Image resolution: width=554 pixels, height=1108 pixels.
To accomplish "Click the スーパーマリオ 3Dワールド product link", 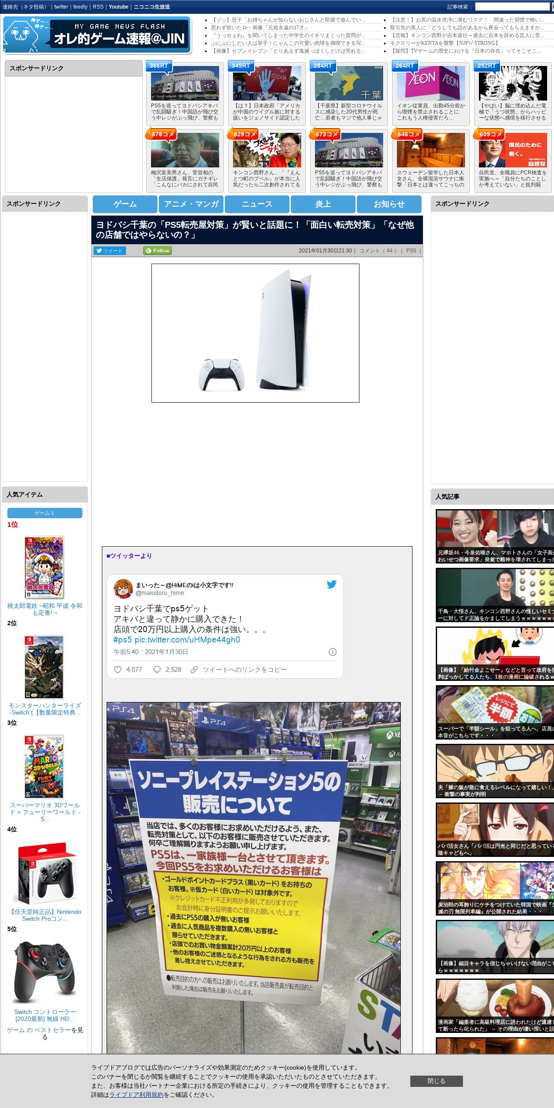I will [45, 812].
